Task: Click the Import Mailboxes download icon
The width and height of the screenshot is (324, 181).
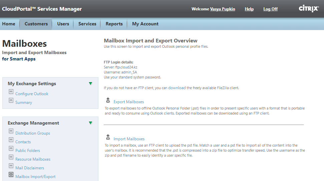Action: point(108,137)
